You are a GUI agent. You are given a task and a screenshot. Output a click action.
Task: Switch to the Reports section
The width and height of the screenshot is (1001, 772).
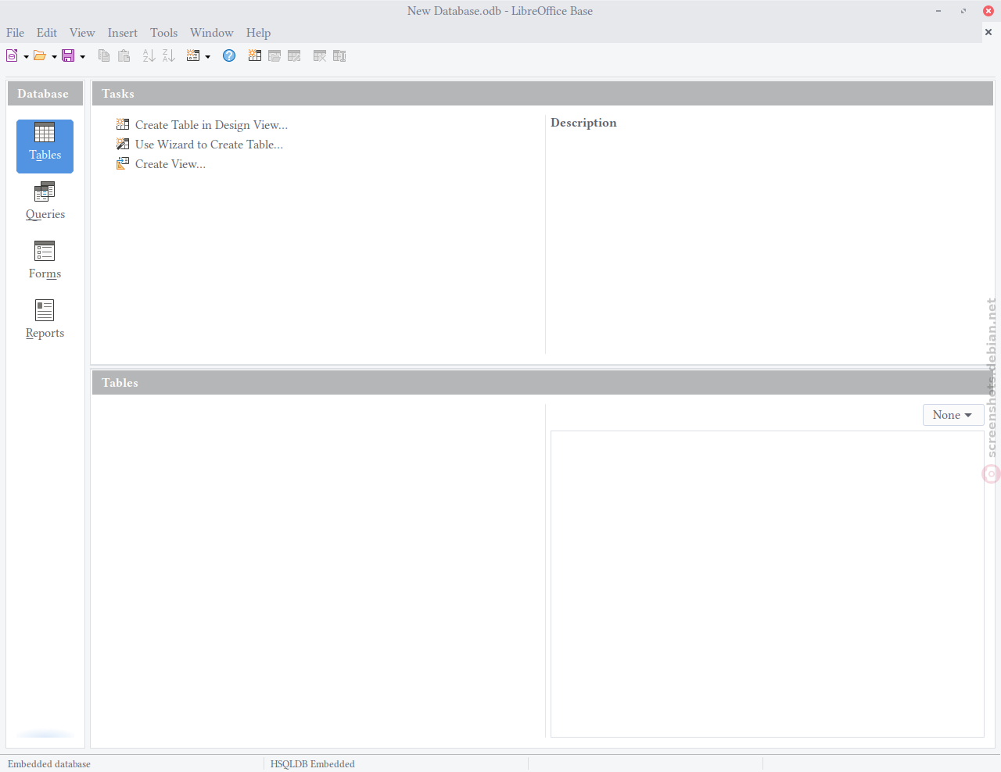45,320
